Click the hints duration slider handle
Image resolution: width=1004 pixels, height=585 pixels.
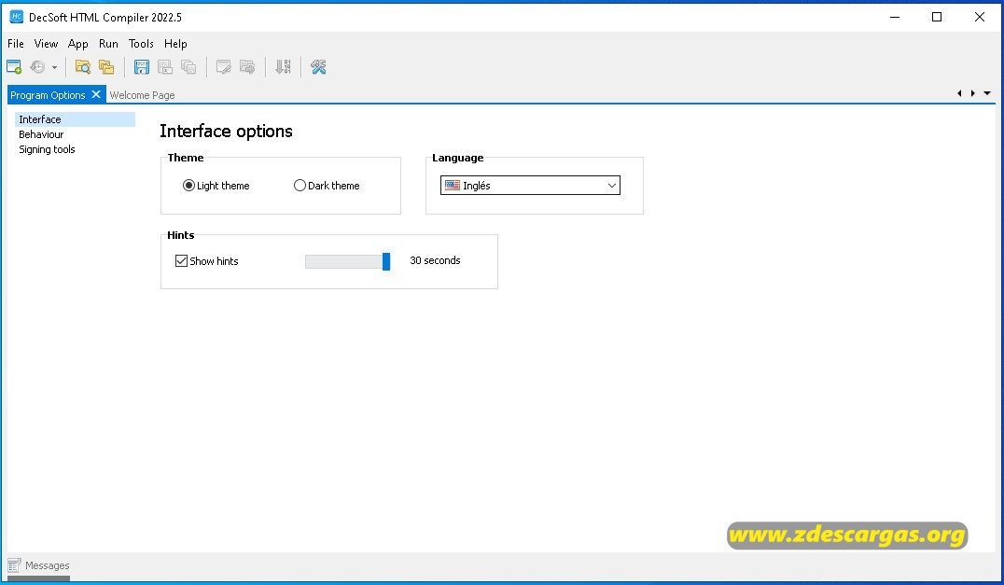(386, 261)
